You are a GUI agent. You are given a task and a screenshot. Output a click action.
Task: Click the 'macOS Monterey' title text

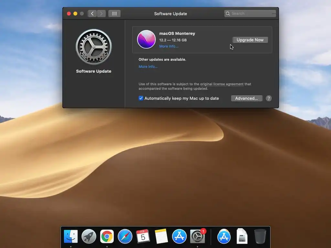tap(177, 33)
